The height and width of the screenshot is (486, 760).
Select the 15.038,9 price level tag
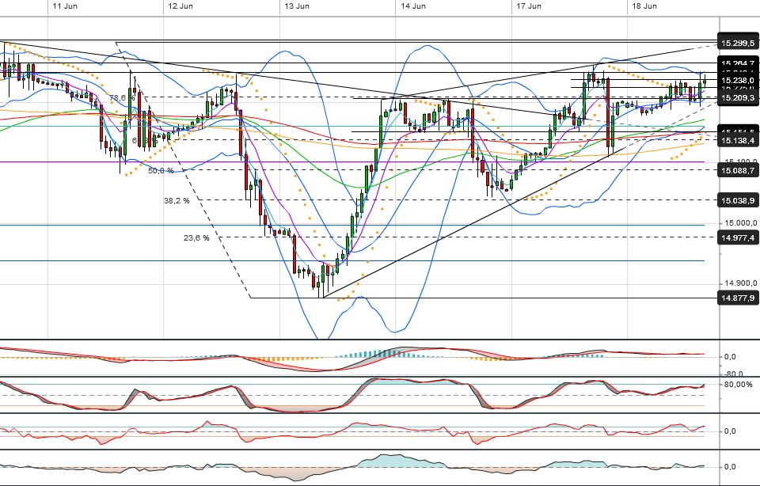point(738,200)
